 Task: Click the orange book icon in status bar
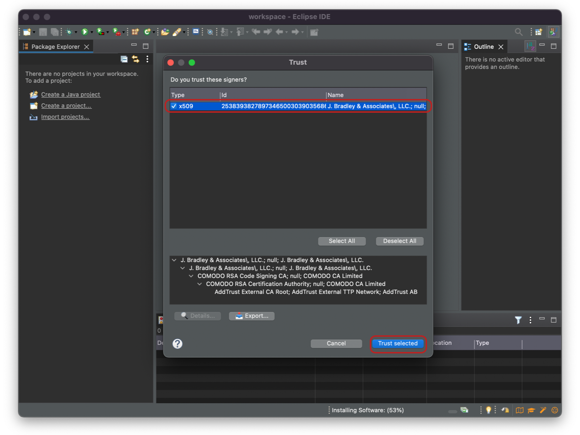click(519, 410)
